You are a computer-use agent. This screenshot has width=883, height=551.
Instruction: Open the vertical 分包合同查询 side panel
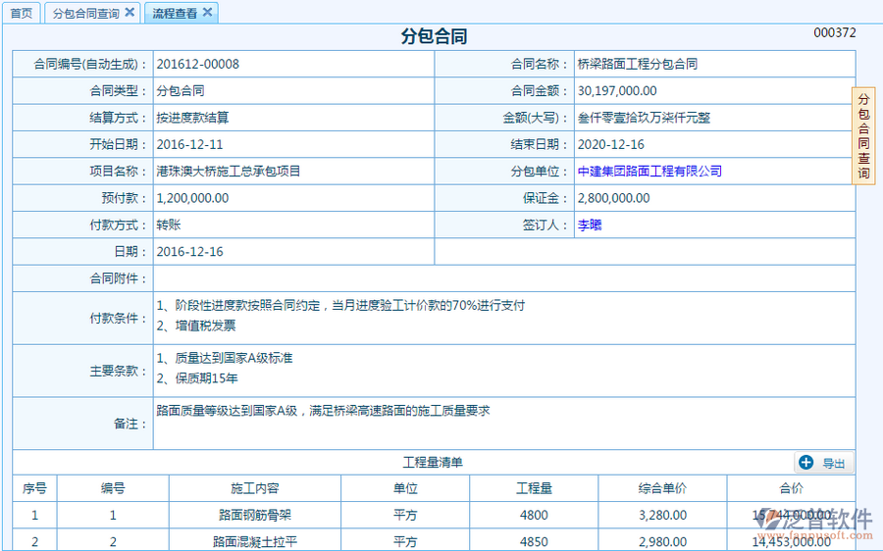863,136
